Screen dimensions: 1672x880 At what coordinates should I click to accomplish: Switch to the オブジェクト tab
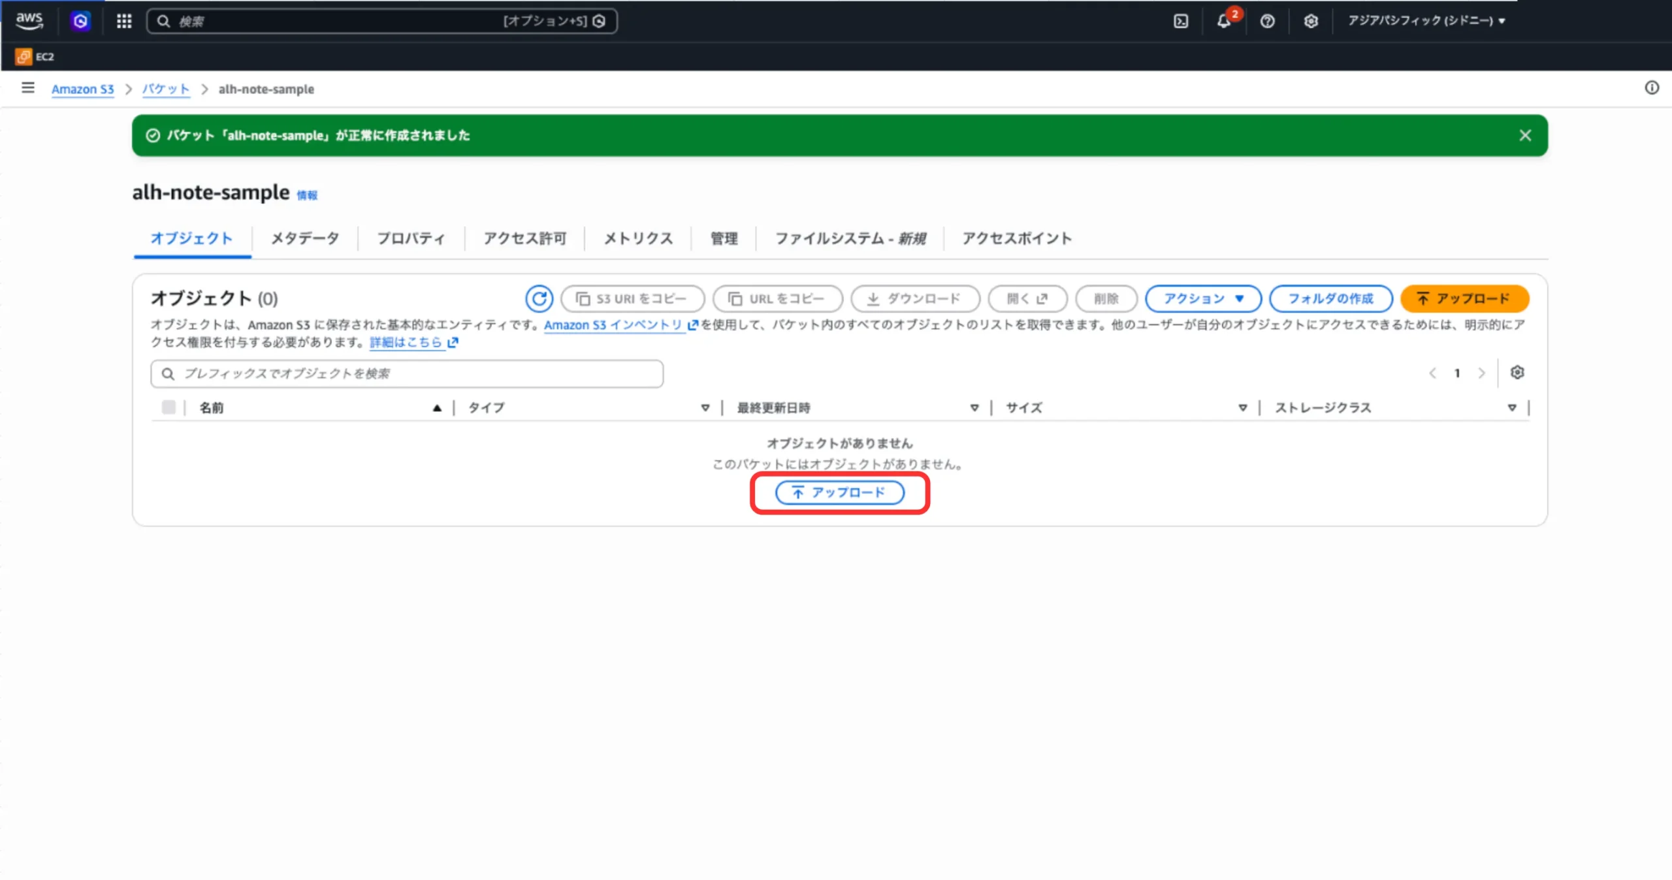pyautogui.click(x=191, y=238)
